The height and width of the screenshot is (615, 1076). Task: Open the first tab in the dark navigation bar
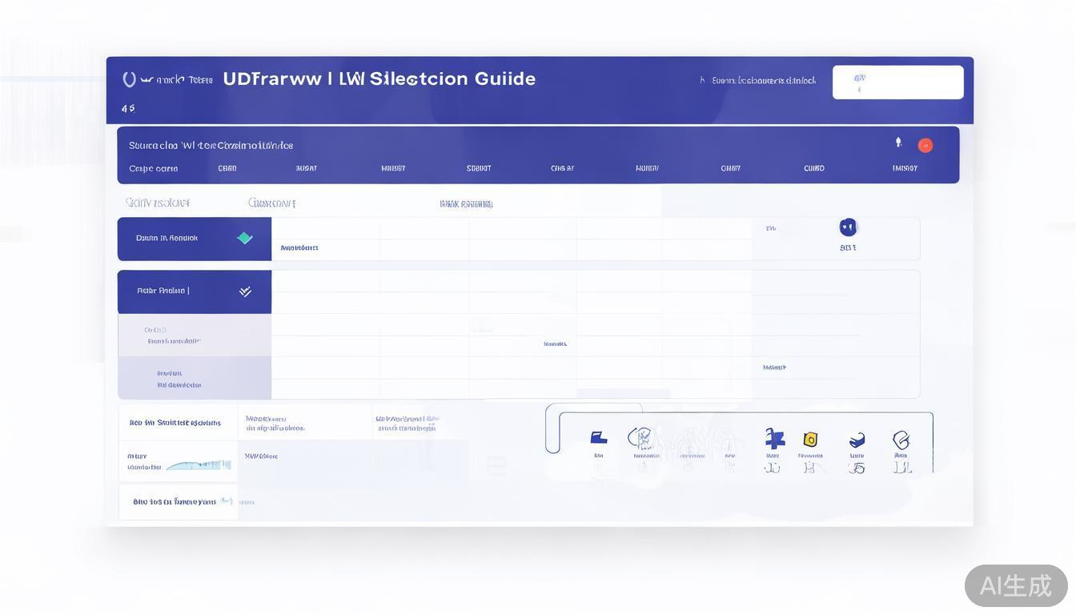point(154,169)
